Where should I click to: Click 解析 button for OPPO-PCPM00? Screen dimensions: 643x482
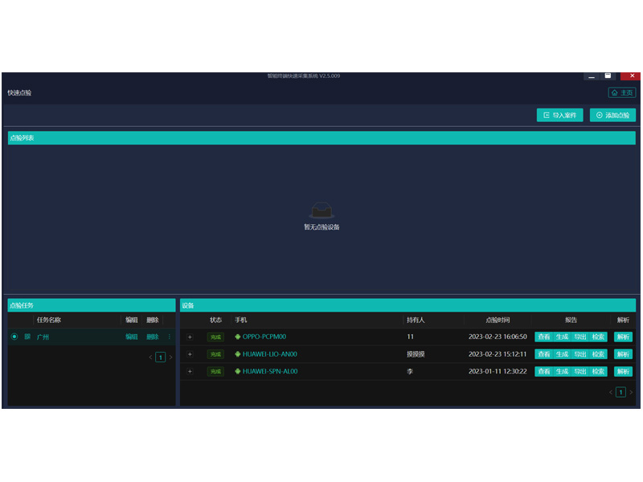tap(623, 337)
